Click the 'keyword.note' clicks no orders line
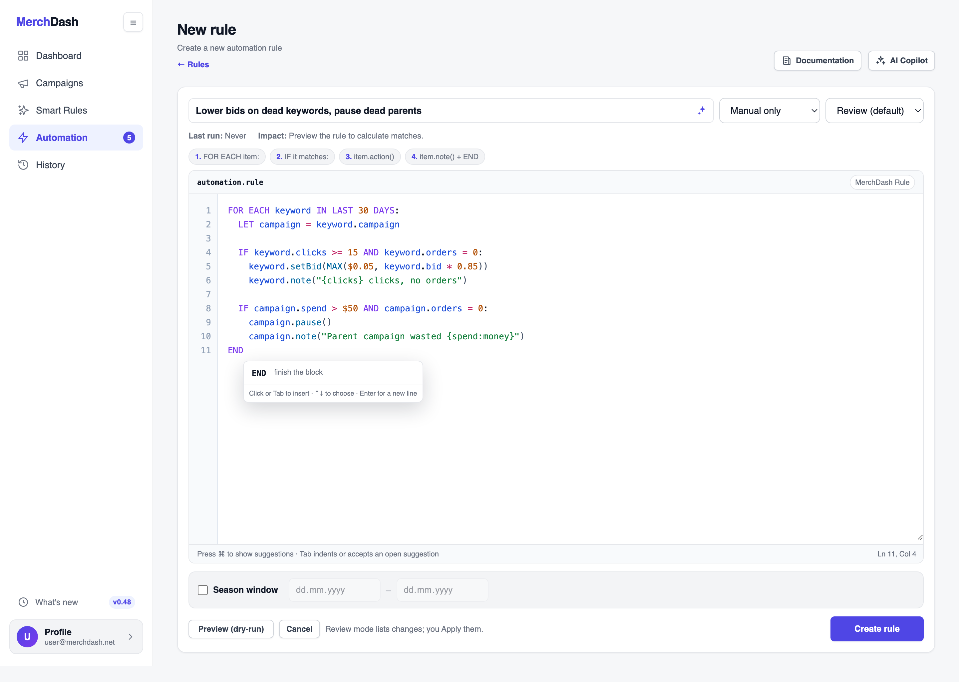The image size is (959, 682). [358, 280]
